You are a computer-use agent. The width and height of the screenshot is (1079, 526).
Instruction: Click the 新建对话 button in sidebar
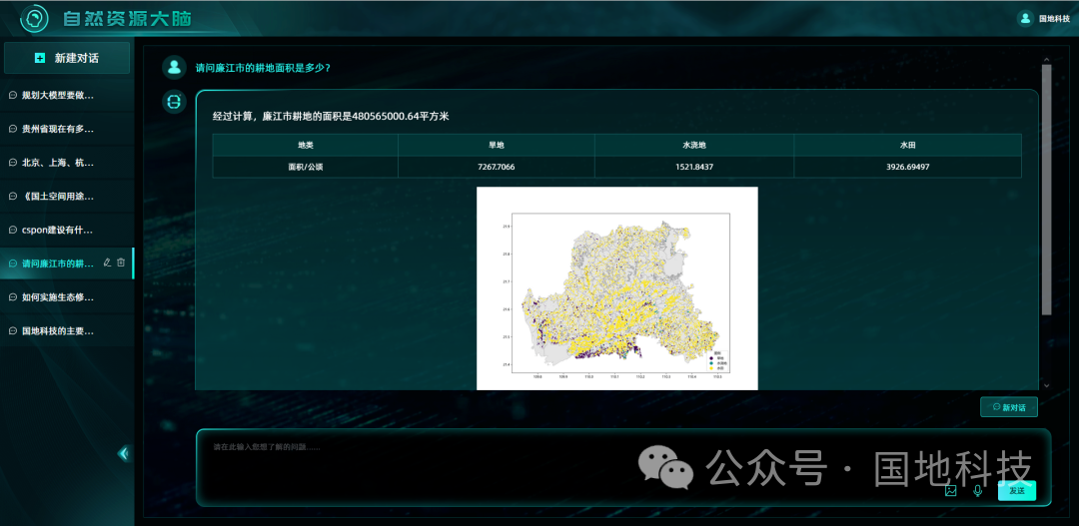click(x=67, y=58)
